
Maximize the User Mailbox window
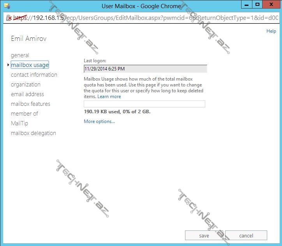point(257,5)
